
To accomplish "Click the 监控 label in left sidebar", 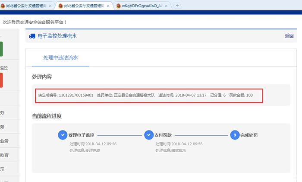I will point(4,68).
